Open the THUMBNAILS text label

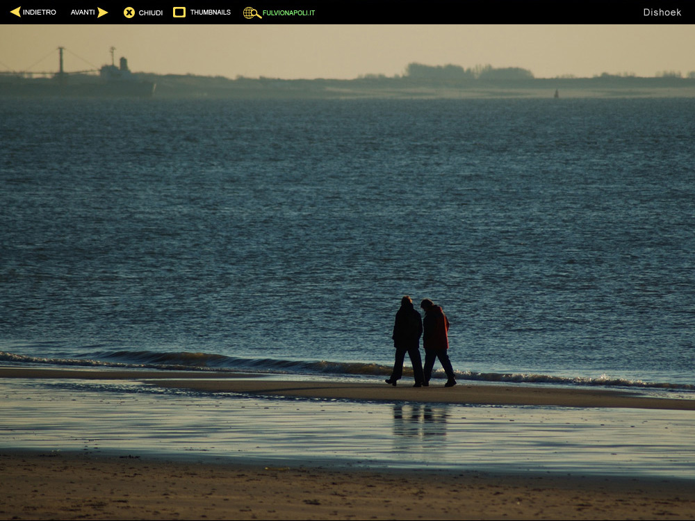click(x=211, y=13)
